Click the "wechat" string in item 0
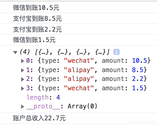The height and width of the screenshot is (125, 157). point(79,61)
